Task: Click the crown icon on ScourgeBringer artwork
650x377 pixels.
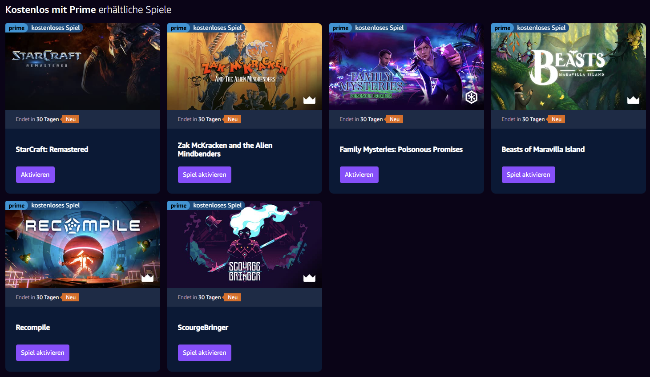Action: pyautogui.click(x=309, y=278)
